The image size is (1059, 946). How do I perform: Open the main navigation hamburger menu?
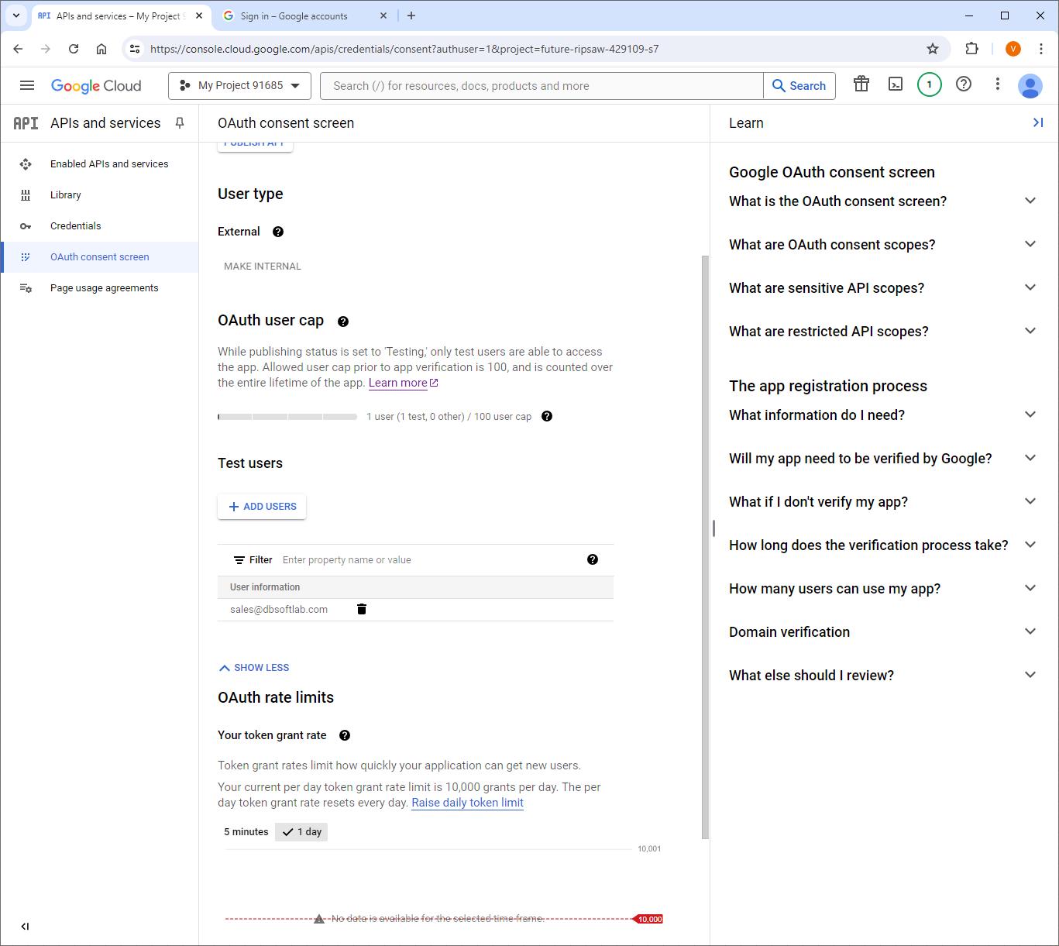(x=27, y=86)
